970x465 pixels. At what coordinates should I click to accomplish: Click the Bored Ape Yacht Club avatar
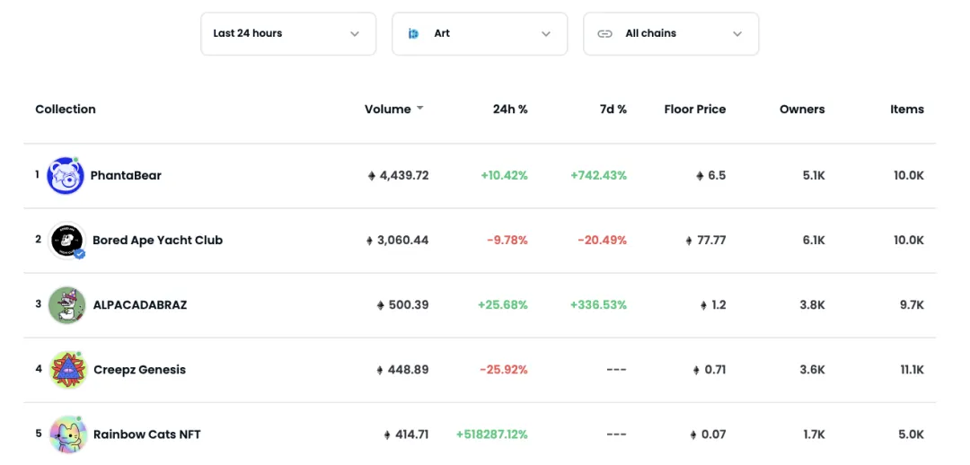66,241
